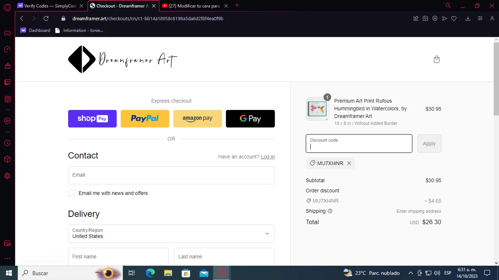The image size is (499, 280).
Task: Click the Log in link
Action: coord(267,157)
